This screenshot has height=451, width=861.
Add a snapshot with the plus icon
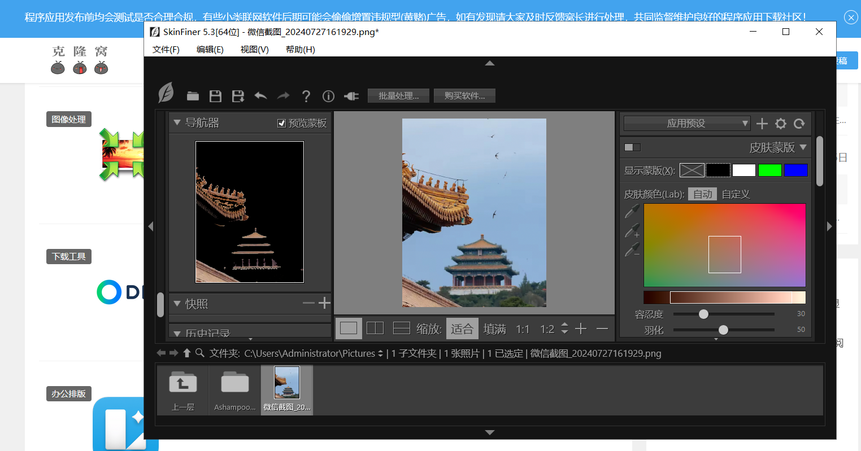click(324, 303)
